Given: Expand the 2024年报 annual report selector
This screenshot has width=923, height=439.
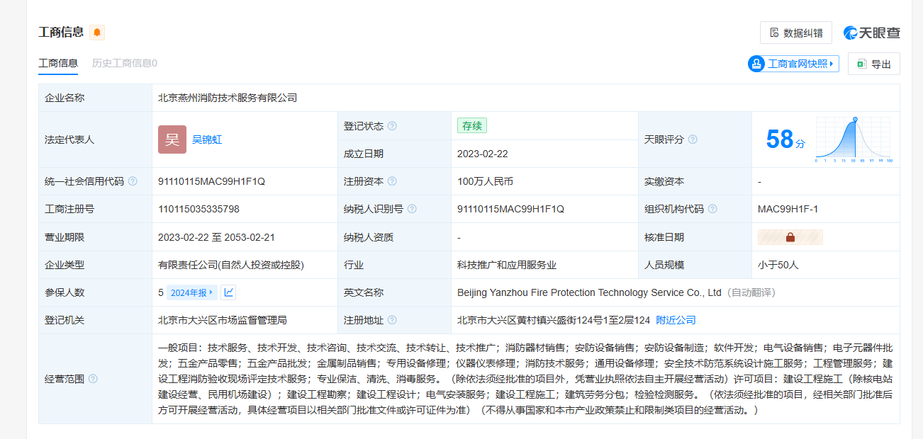Looking at the screenshot, I should (191, 292).
